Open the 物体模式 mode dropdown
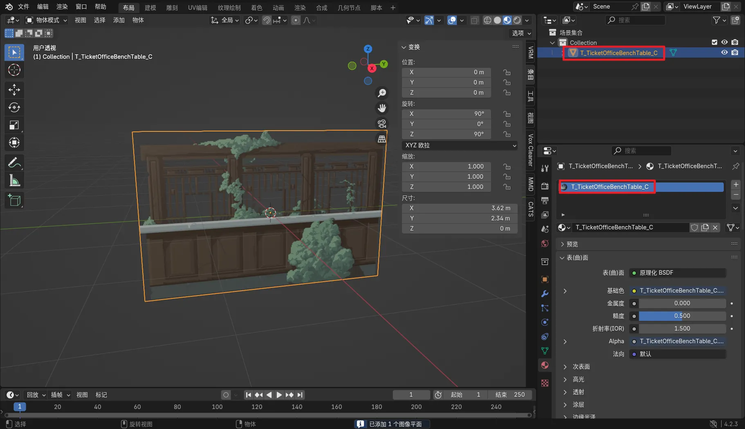 point(47,20)
